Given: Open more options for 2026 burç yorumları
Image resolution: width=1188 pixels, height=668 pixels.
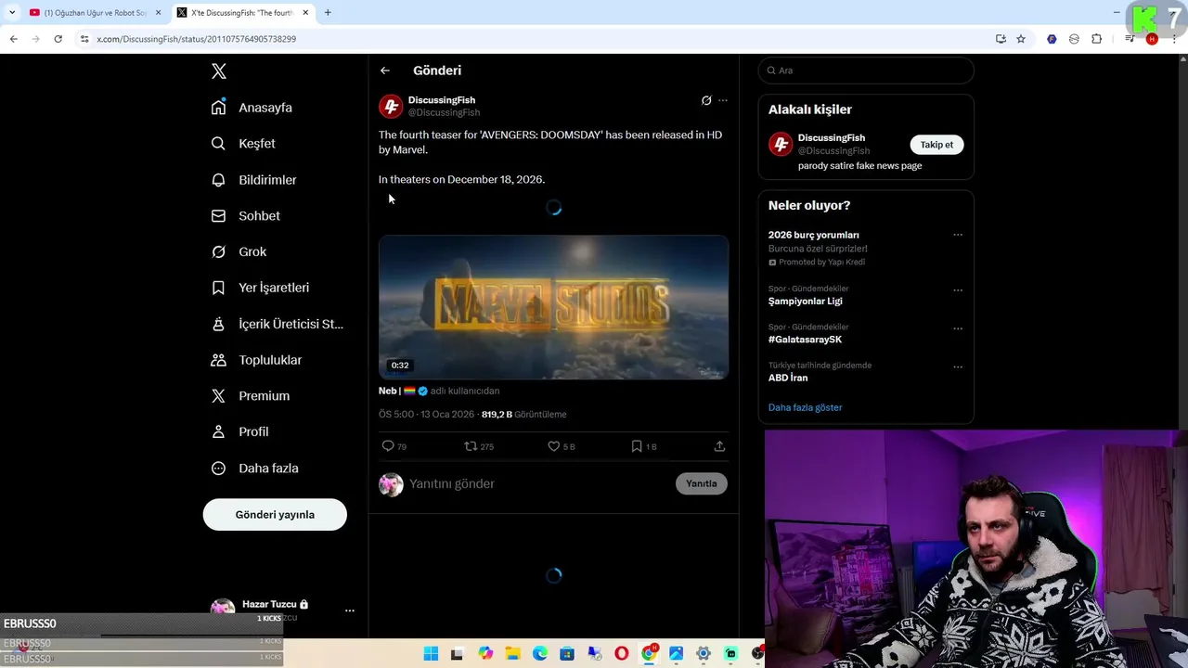Looking at the screenshot, I should point(958,235).
